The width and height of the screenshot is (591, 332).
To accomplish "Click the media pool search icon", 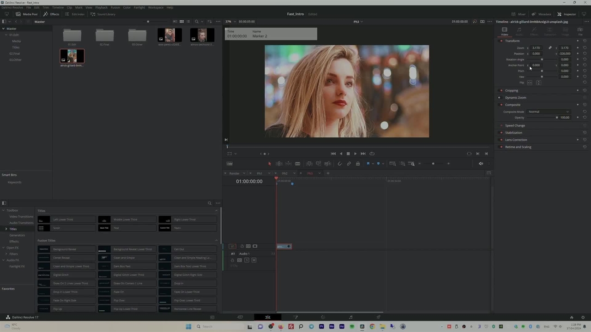I will [x=197, y=22].
